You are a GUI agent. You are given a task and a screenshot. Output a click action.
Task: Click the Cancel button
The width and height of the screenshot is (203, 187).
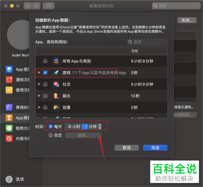127,148
